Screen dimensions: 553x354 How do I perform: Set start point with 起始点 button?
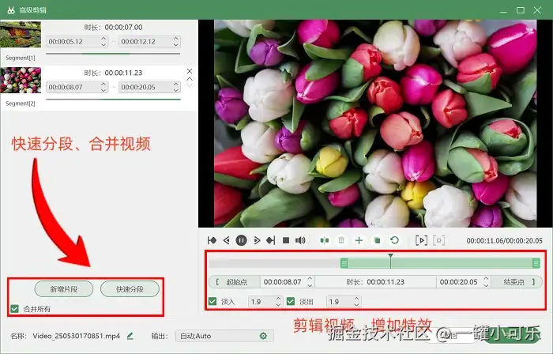235,282
